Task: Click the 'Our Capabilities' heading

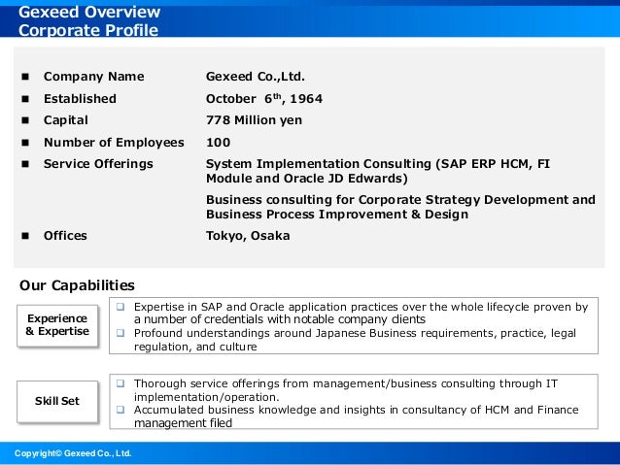Action: (77, 285)
